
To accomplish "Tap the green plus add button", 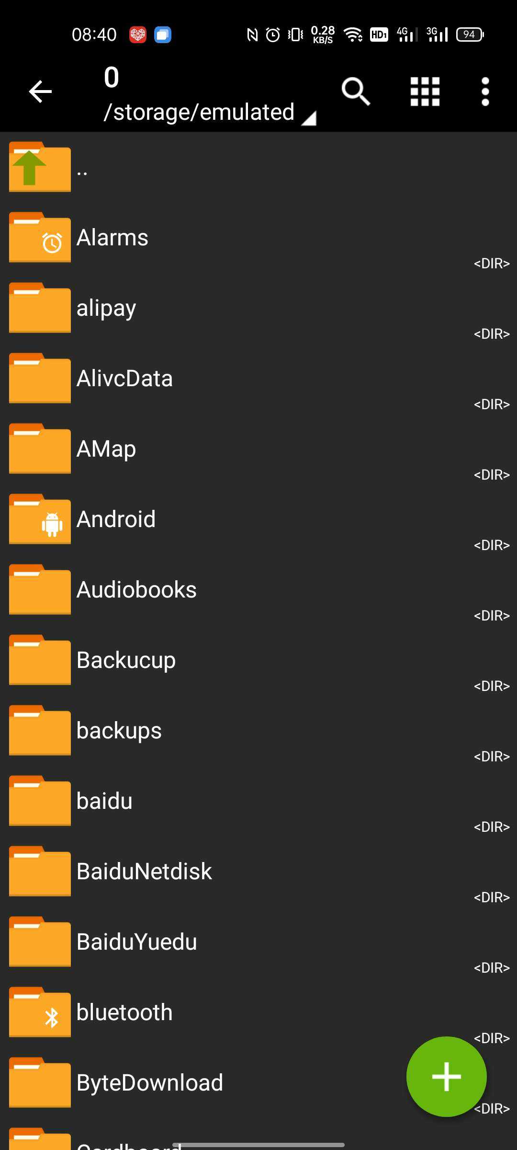I will (446, 1077).
